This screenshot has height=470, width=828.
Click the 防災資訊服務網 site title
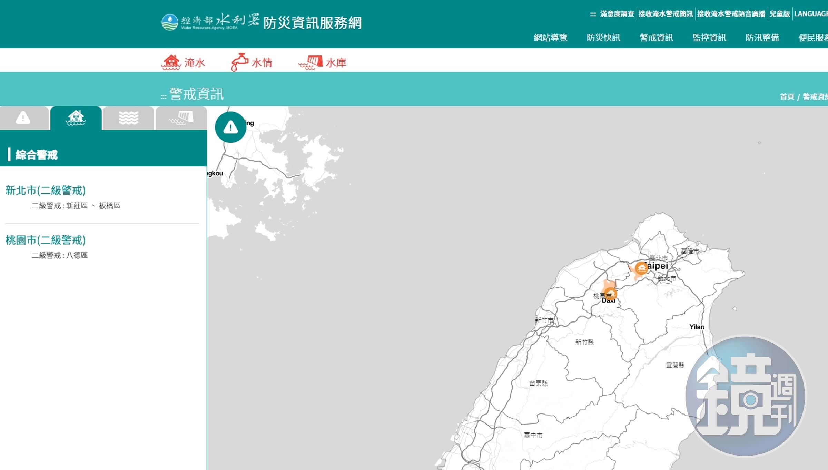tap(313, 23)
